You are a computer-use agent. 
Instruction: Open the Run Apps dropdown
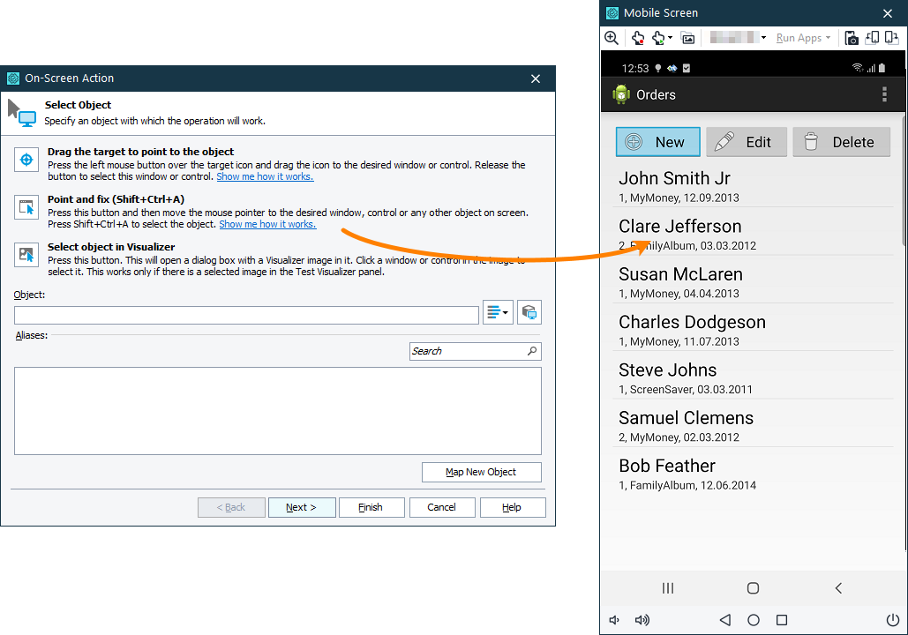click(799, 38)
